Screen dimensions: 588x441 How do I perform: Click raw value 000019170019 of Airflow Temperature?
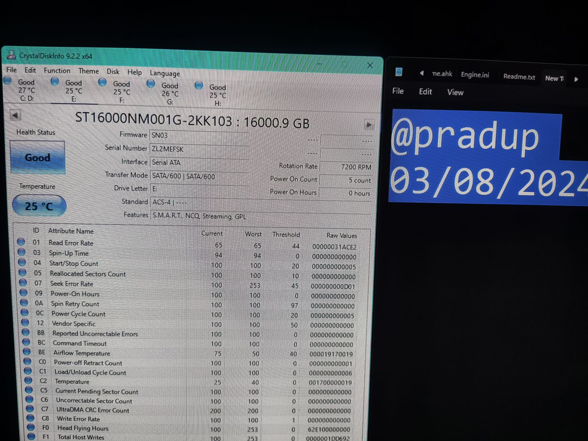pos(331,354)
